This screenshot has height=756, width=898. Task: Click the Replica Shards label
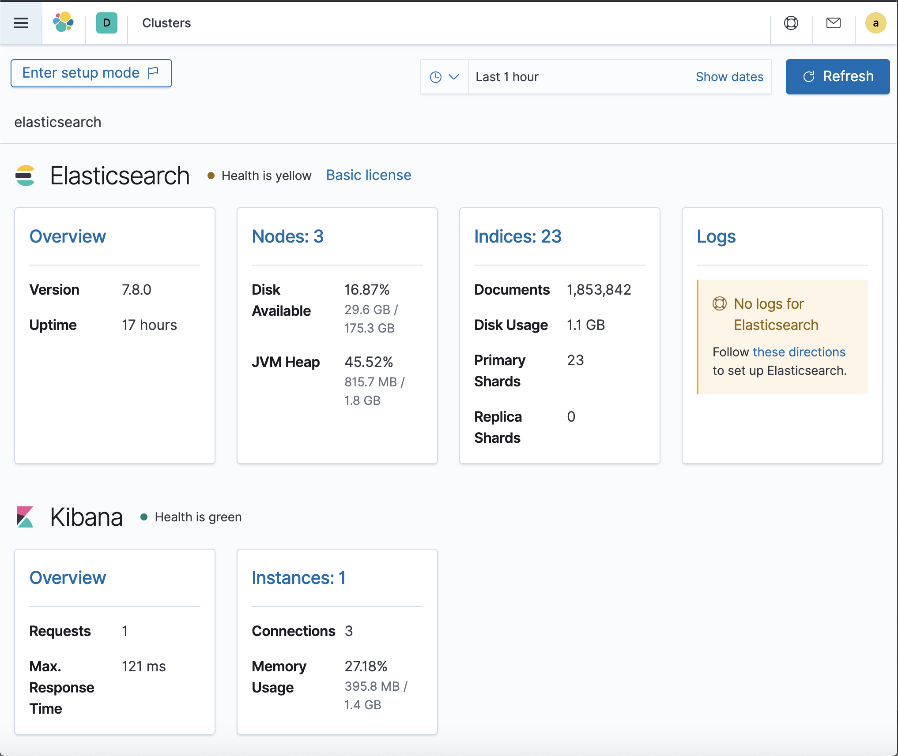click(498, 427)
